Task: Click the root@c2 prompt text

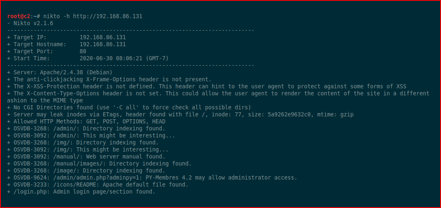Action: tap(19, 17)
